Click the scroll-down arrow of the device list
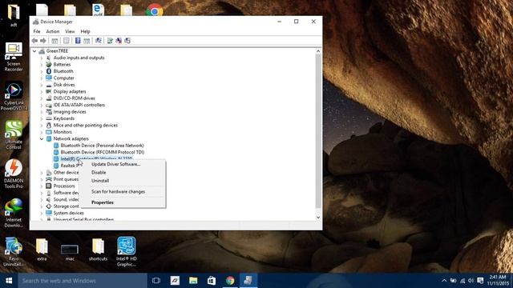The height and width of the screenshot is (288, 513). [318, 218]
